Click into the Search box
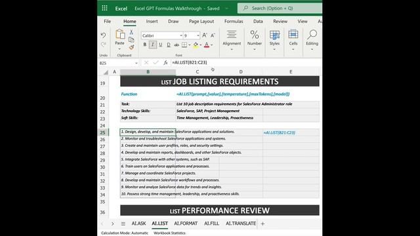420x236 pixels. (x=280, y=9)
